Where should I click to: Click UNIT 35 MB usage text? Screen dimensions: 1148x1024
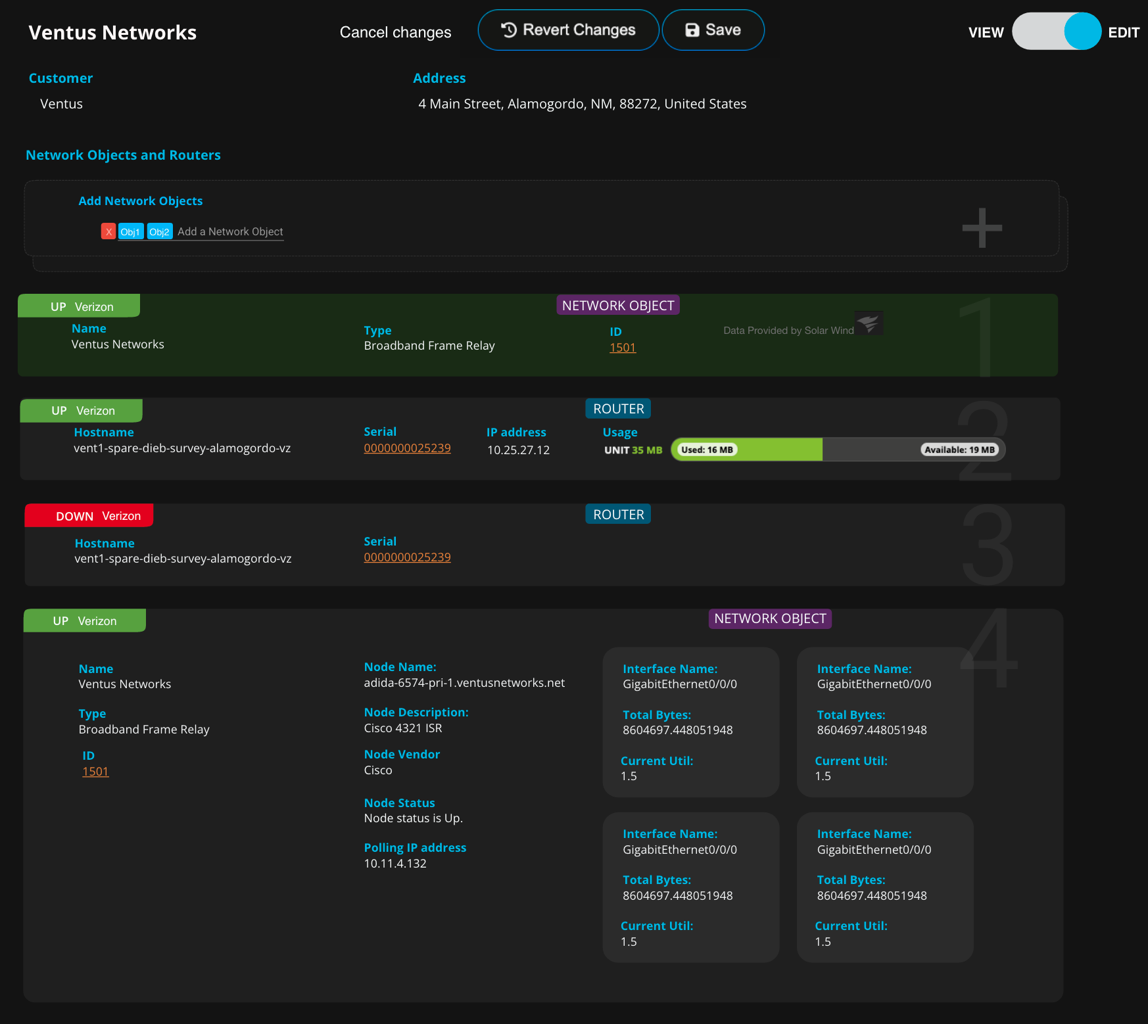[633, 450]
